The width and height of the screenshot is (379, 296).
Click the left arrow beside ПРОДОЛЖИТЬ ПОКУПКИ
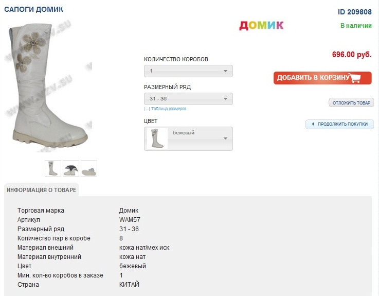tap(313, 124)
